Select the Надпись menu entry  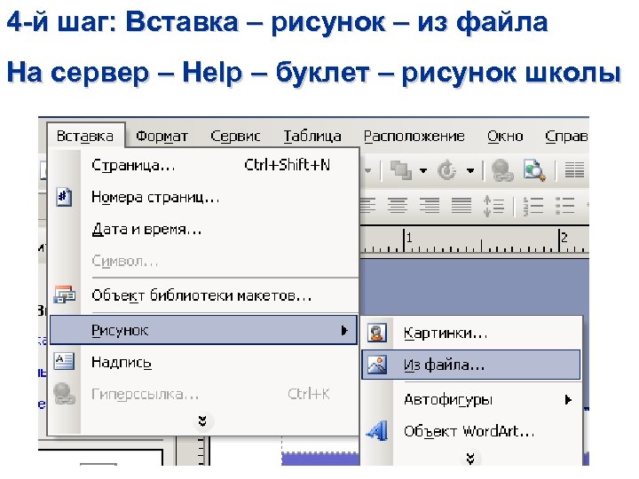(204, 362)
